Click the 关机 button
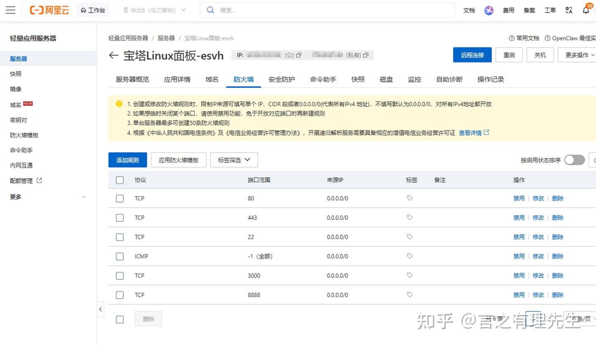 (540, 55)
